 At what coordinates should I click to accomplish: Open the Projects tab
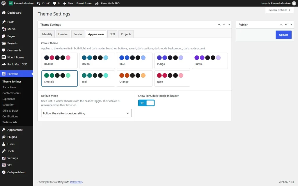click(x=126, y=34)
